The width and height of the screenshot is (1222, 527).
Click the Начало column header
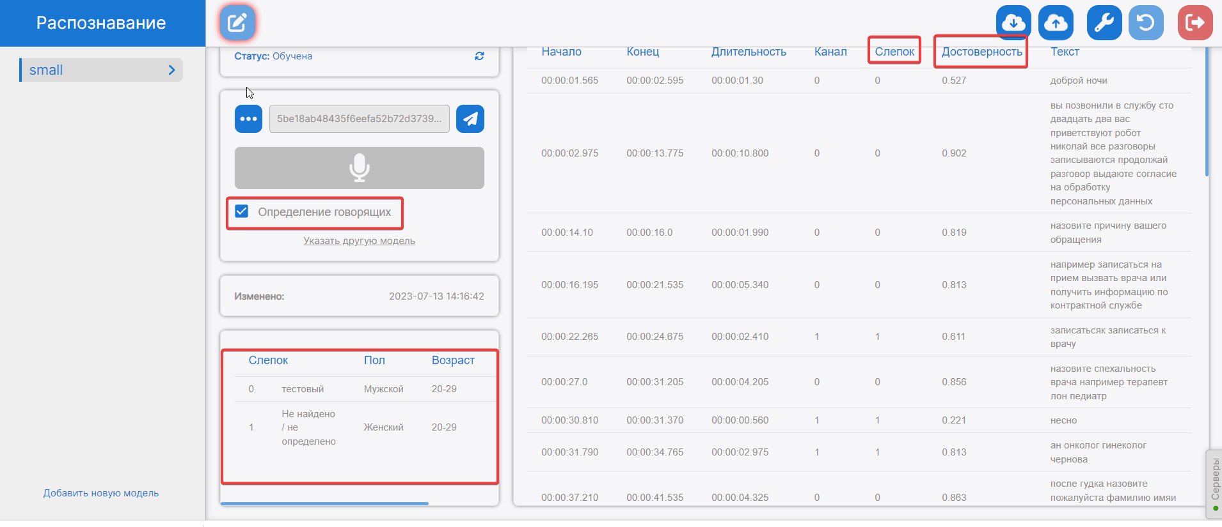(x=561, y=52)
